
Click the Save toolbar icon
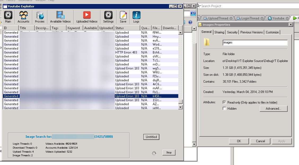(x=123, y=17)
